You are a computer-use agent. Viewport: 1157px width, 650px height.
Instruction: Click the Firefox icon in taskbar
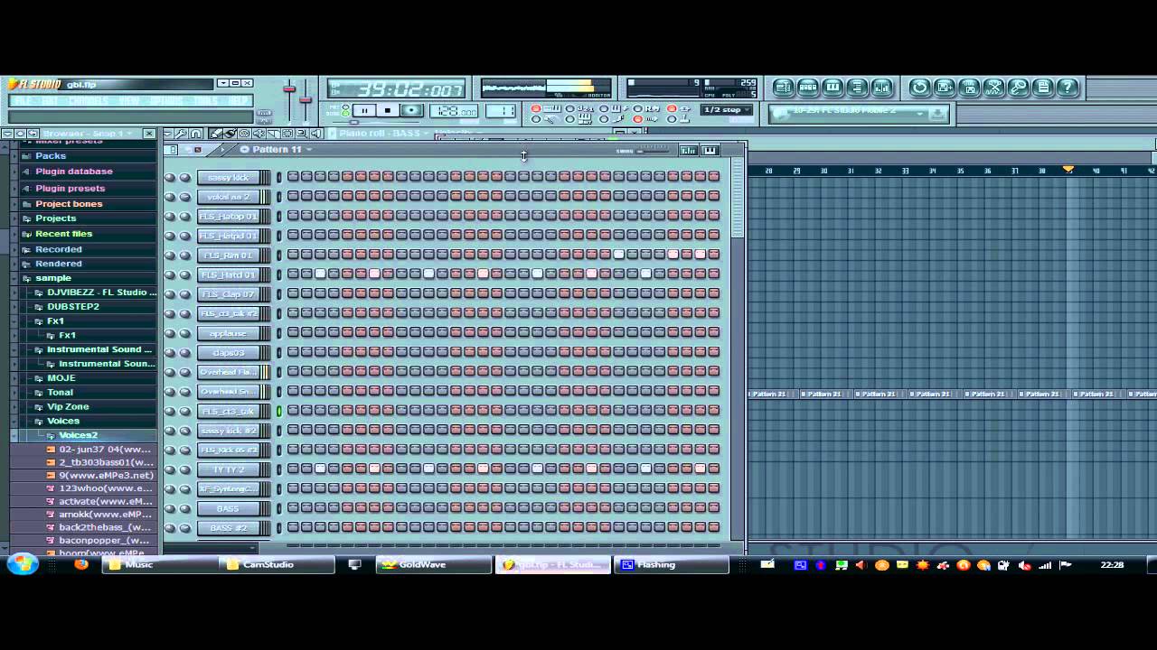(81, 564)
